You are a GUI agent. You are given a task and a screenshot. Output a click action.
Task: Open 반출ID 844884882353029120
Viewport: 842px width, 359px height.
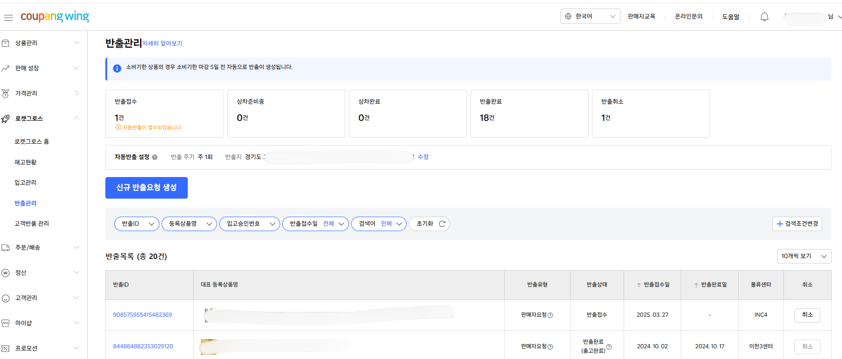[x=143, y=346]
